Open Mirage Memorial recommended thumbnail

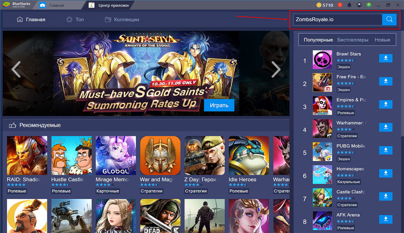pyautogui.click(x=116, y=155)
